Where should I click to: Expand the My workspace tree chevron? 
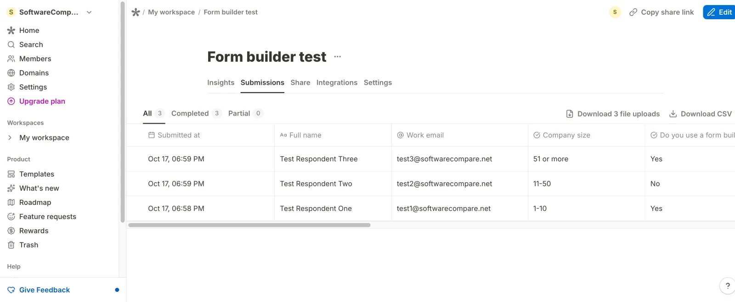(x=10, y=137)
